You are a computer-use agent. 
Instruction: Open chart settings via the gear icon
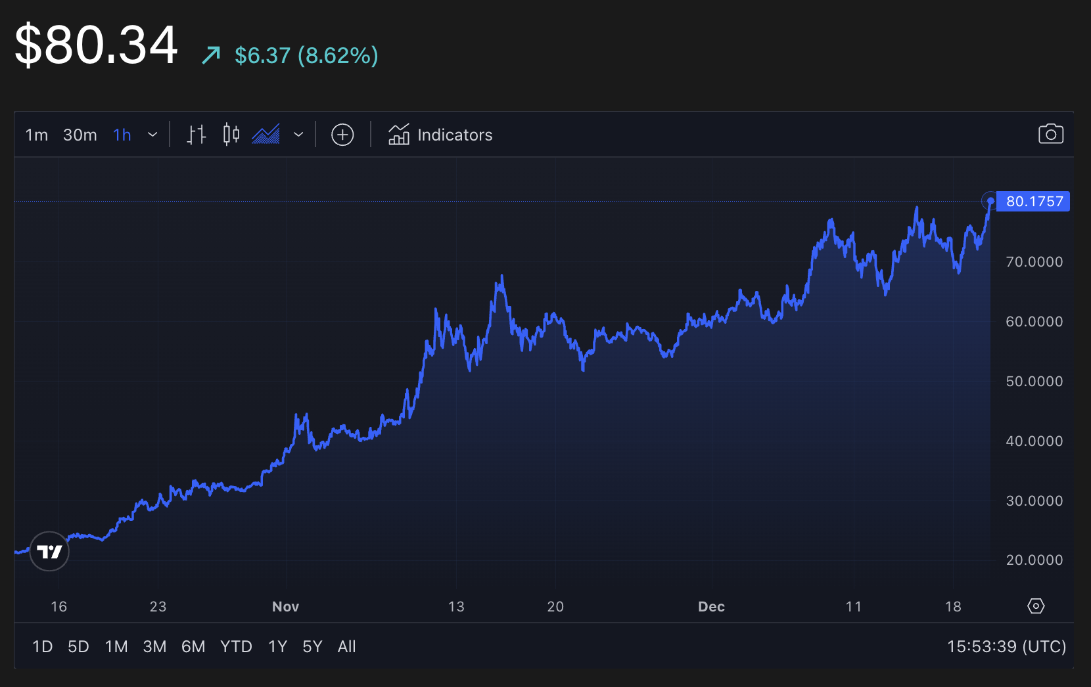click(1036, 607)
